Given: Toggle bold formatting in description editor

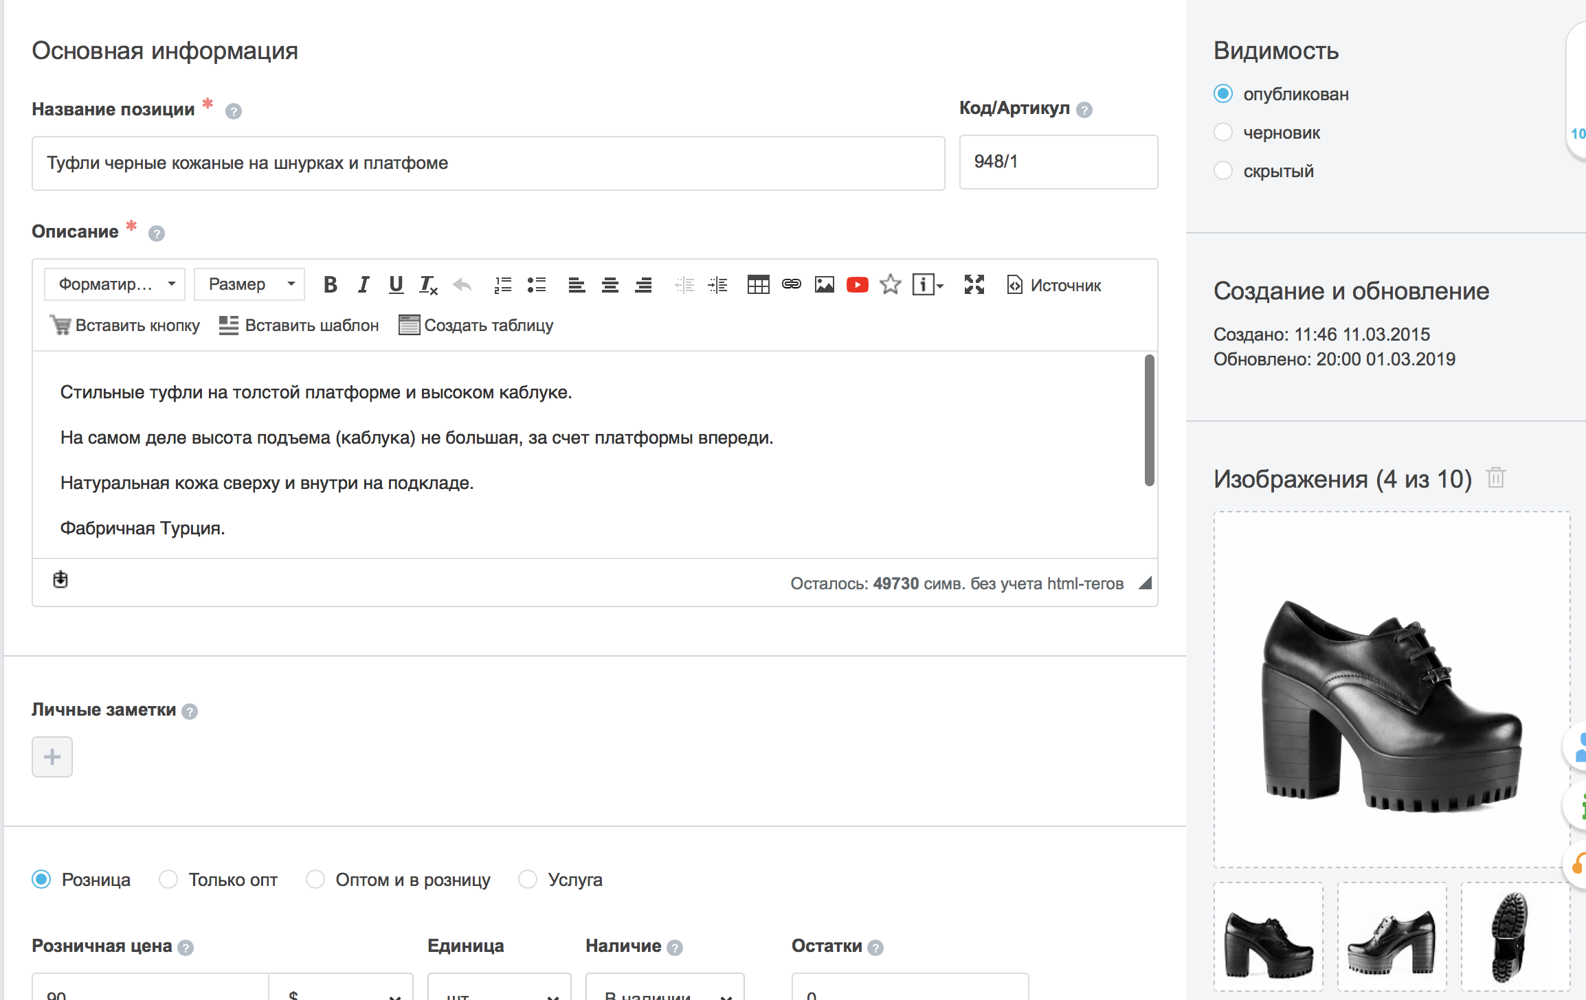Looking at the screenshot, I should pos(331,284).
